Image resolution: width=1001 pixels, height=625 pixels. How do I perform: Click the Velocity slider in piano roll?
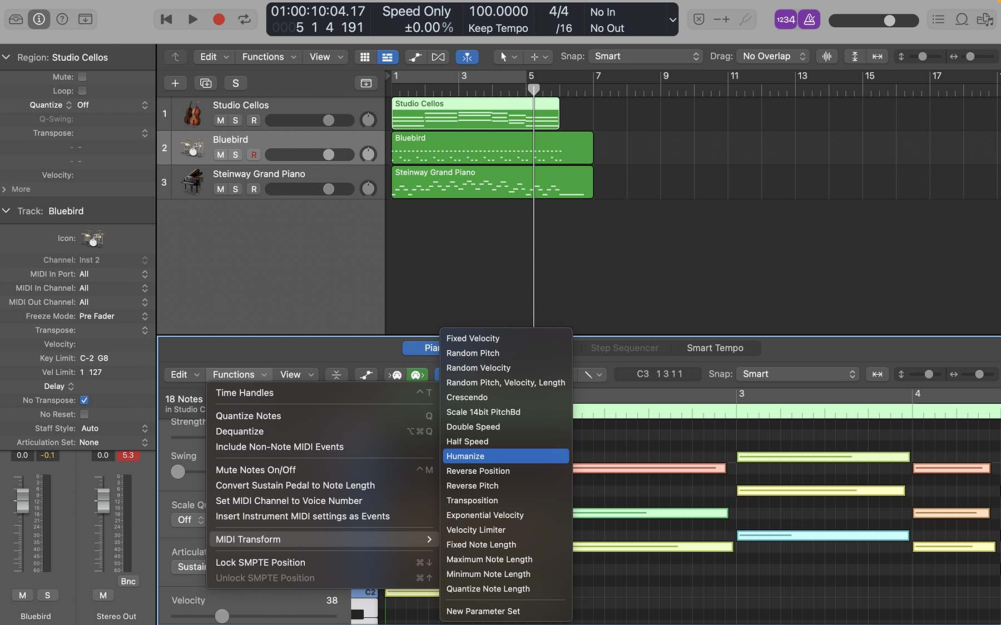coord(254,616)
